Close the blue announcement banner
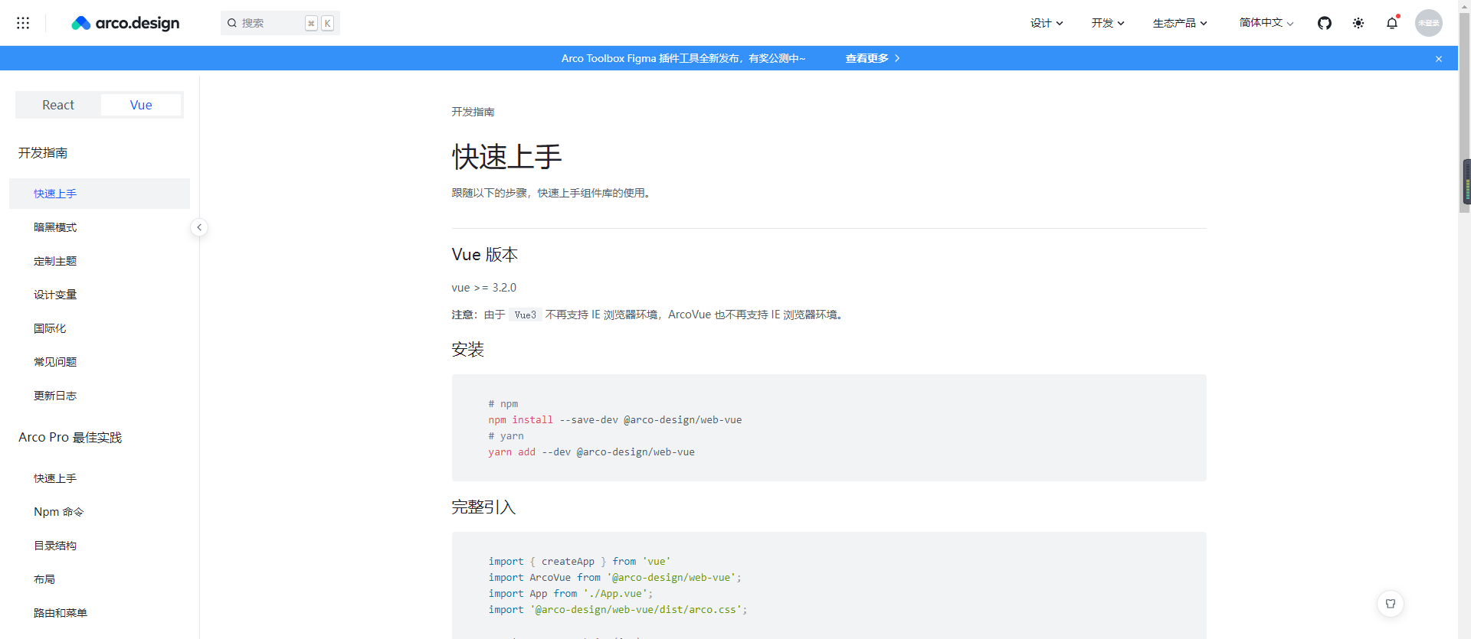 point(1439,59)
